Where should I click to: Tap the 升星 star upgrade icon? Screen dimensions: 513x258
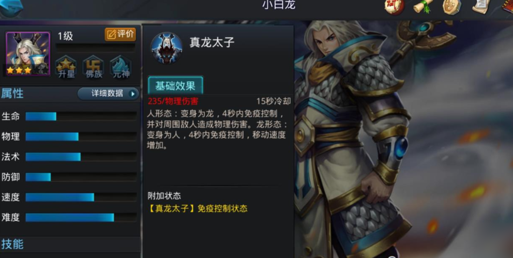pyautogui.click(x=66, y=67)
